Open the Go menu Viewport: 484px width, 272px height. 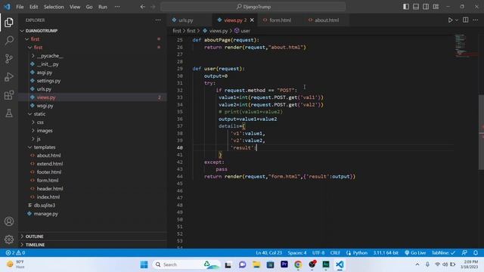[89, 7]
